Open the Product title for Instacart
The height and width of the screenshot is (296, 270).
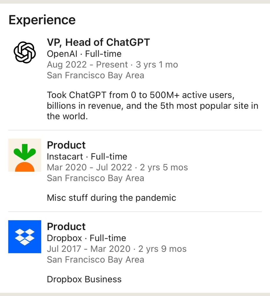point(66,145)
